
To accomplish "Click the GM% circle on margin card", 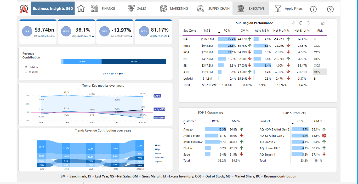I will (66, 31).
